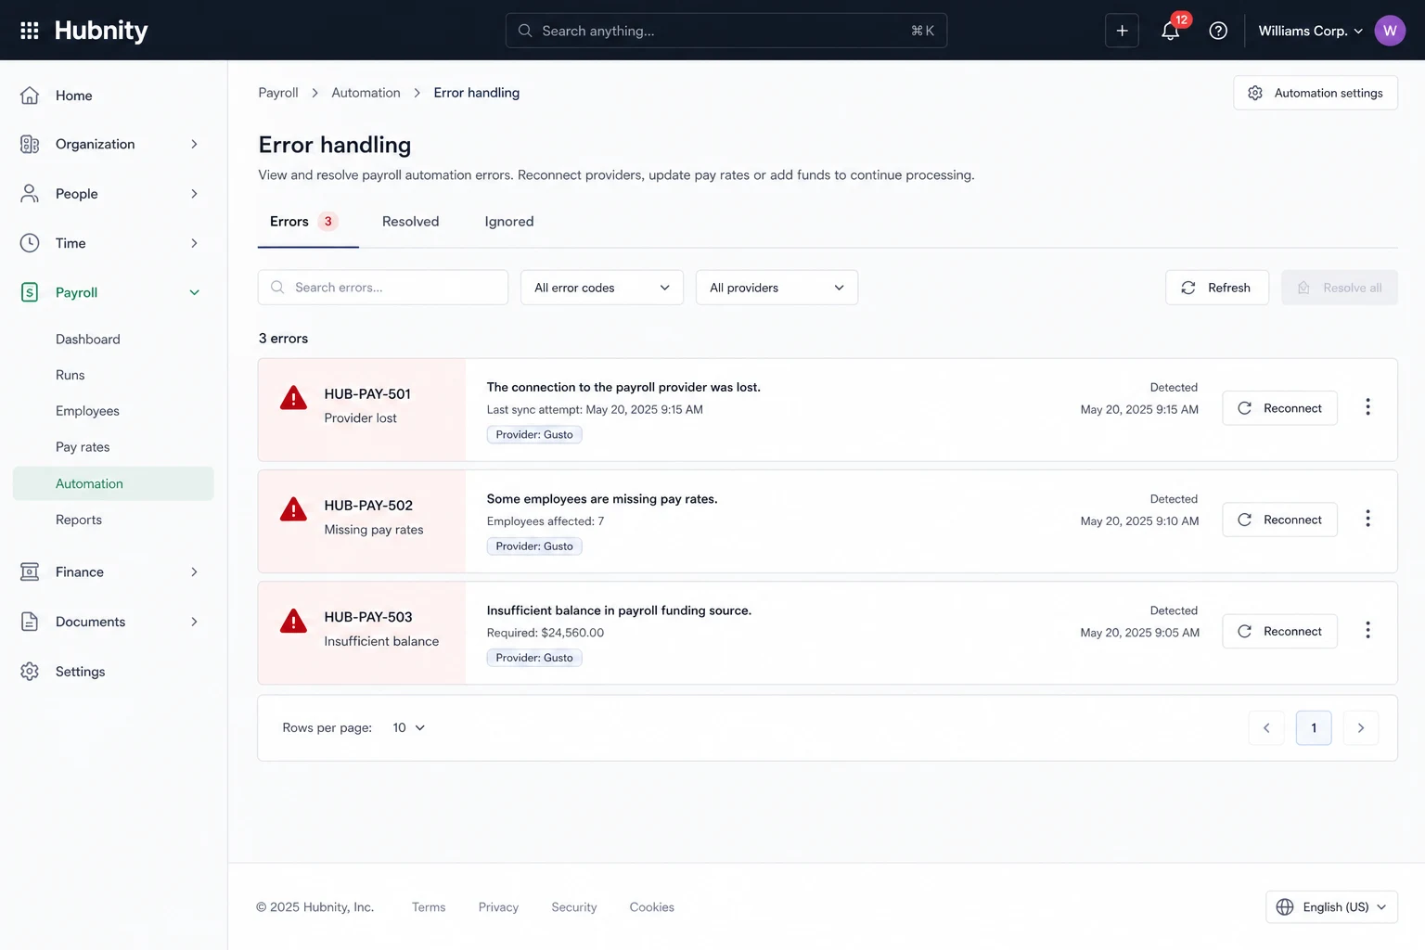
Task: Open the Terms footer link
Action: 429,907
